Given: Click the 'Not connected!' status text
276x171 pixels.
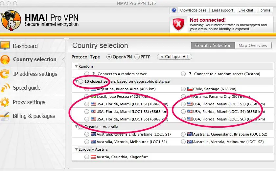Looking at the screenshot, I should tap(208, 20).
